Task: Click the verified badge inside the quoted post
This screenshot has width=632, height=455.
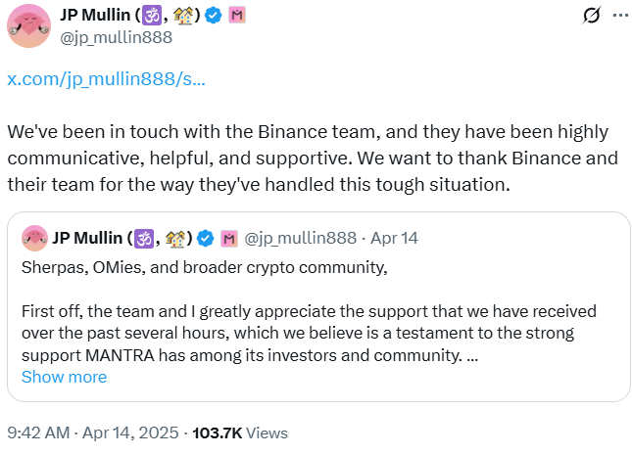Action: [206, 238]
